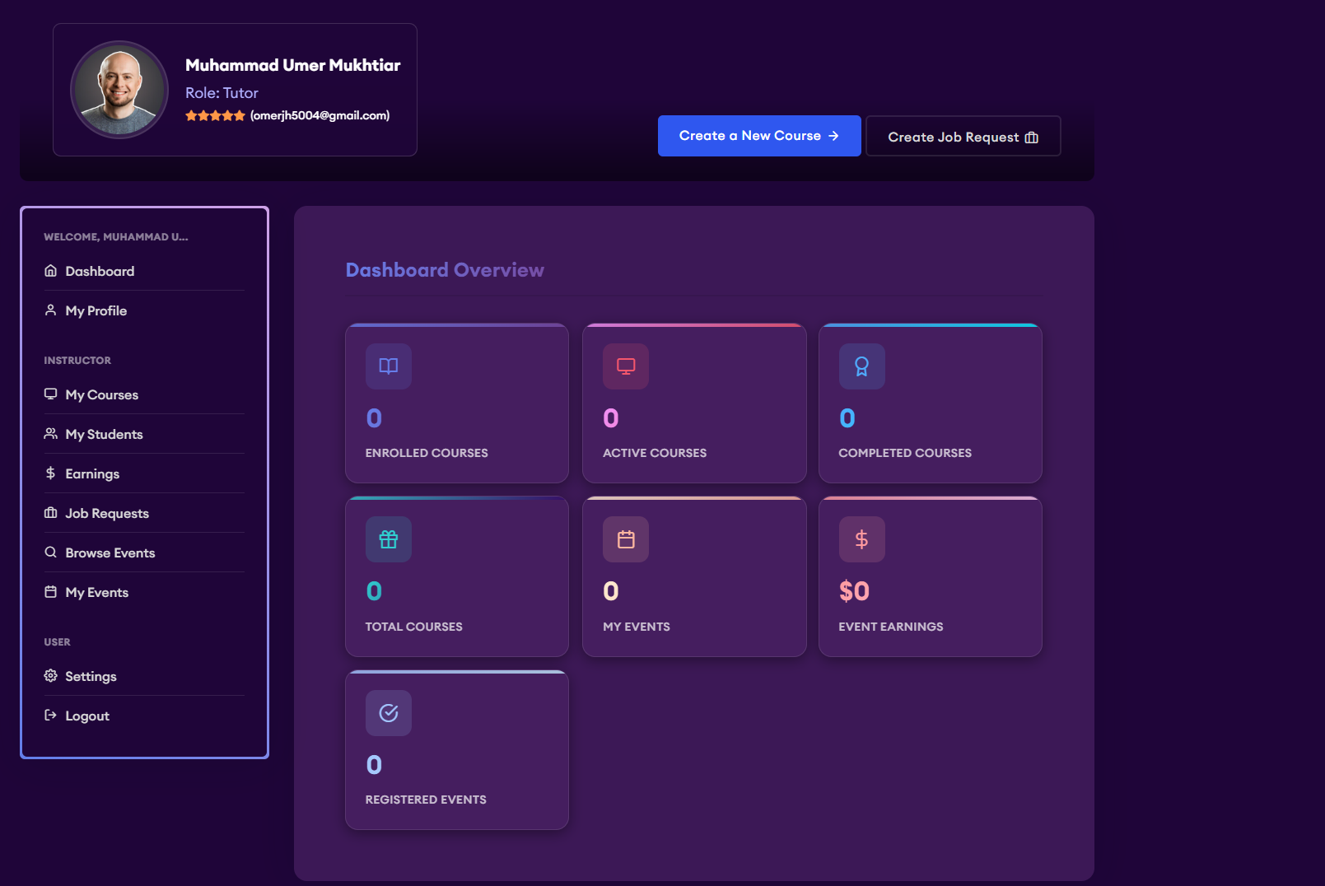Click Create a New Course button
1325x886 pixels.
[759, 136]
